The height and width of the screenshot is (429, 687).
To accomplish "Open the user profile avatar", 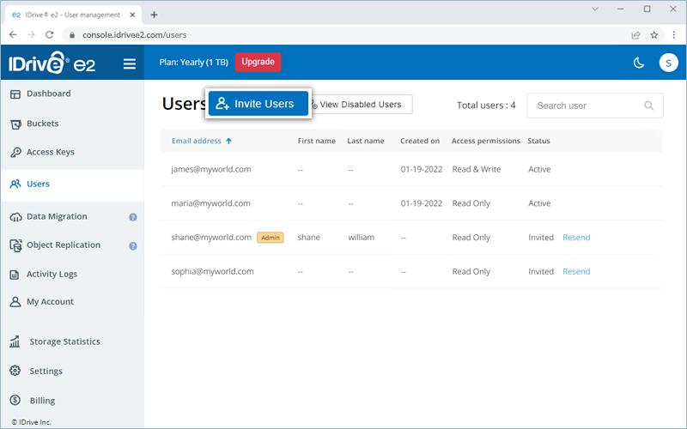I will pos(668,63).
